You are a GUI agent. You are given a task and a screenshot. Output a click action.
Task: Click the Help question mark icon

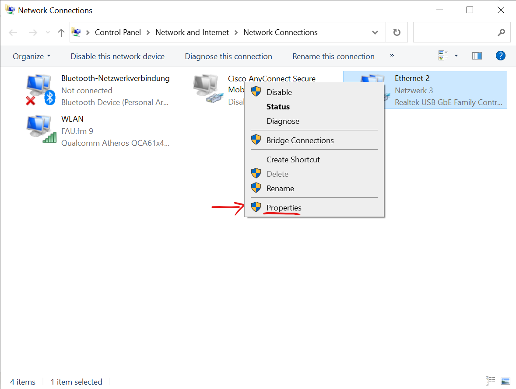[500, 56]
